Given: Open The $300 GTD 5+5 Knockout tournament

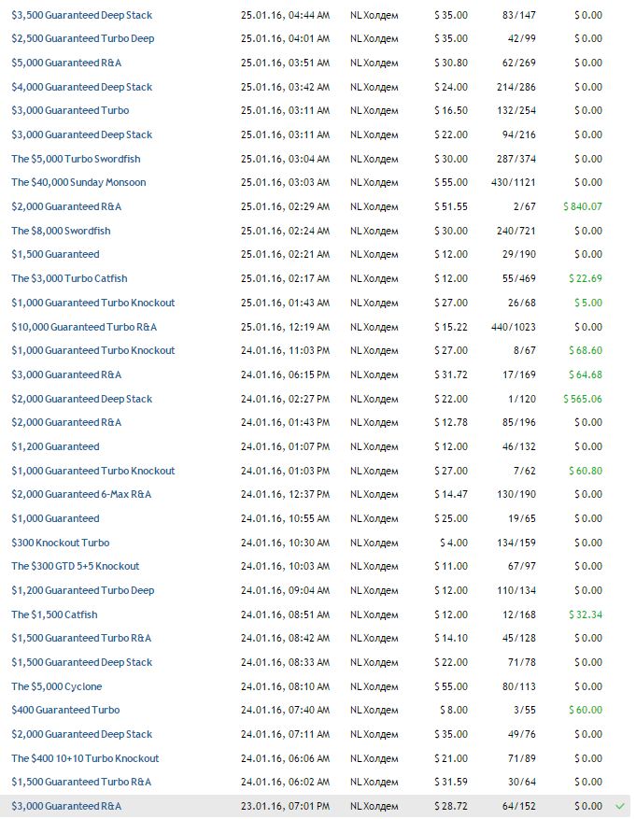Looking at the screenshot, I should [x=75, y=566].
